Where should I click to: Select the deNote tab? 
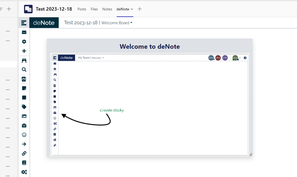(123, 9)
